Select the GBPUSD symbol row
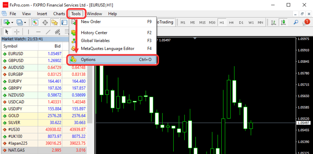The image size is (313, 154). tap(44, 60)
